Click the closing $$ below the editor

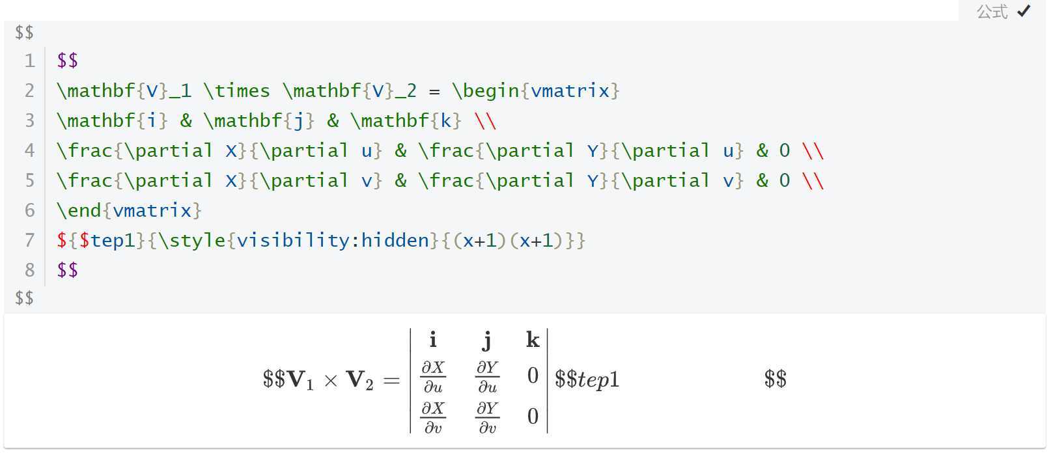(24, 298)
